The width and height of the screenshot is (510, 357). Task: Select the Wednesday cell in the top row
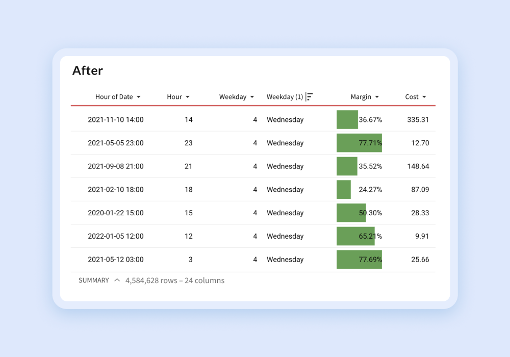coord(285,119)
